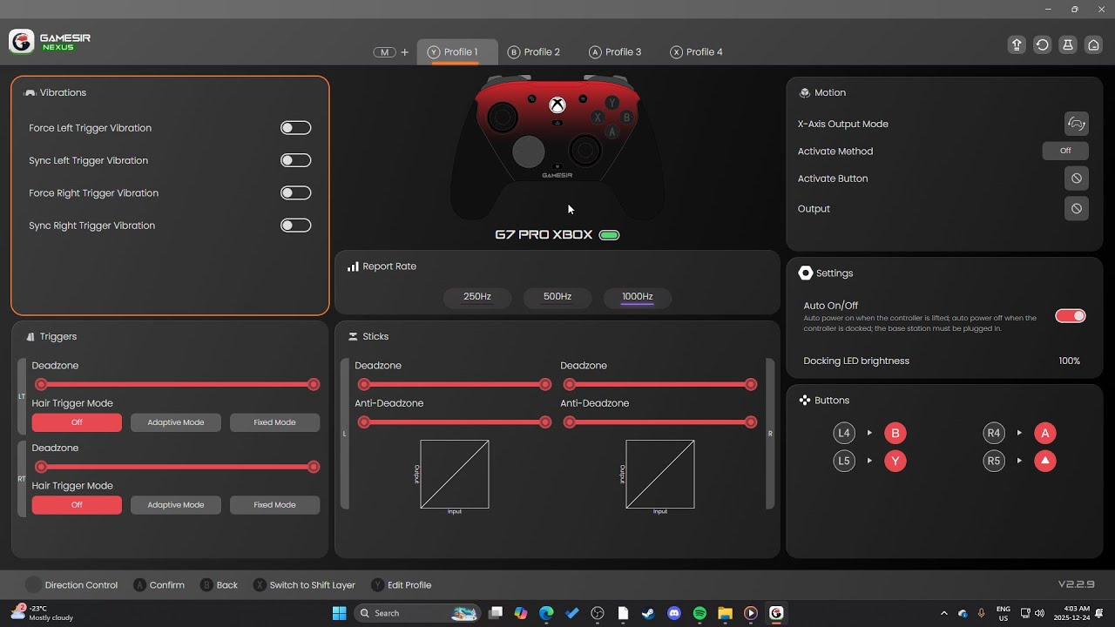
Task: Set RT Hair Trigger Mode to Off
Action: (77, 505)
